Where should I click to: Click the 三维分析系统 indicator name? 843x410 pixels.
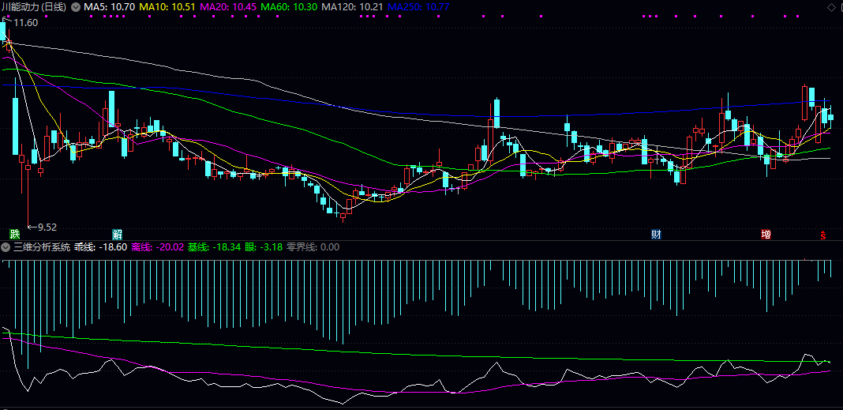click(x=42, y=247)
